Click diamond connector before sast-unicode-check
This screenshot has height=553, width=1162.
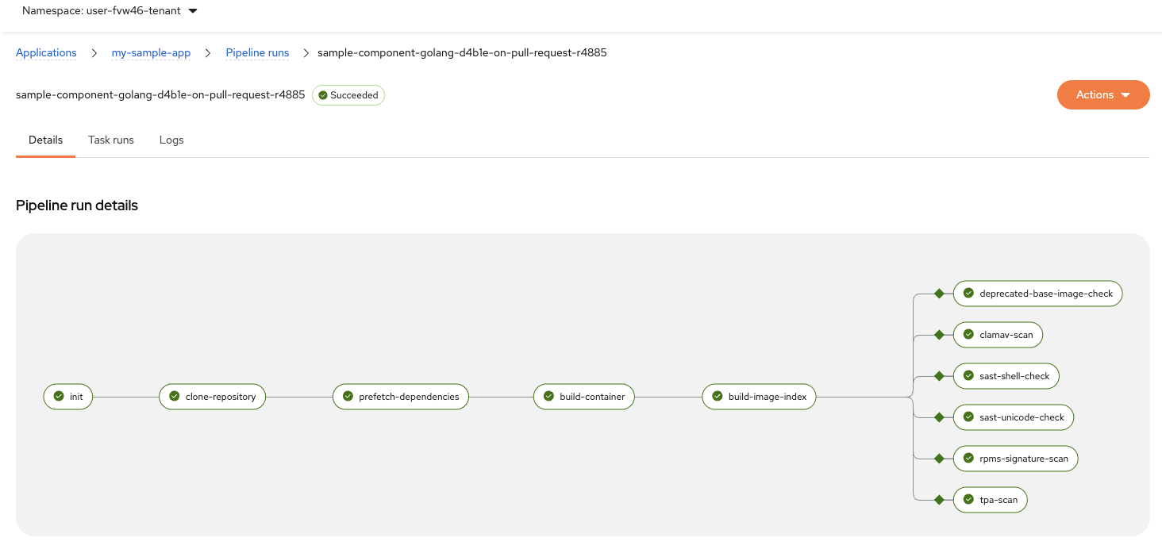coord(939,417)
